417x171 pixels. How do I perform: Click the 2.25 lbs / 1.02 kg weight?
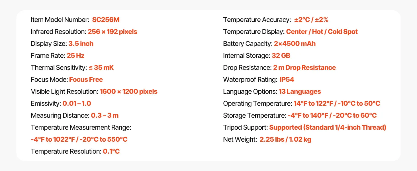click(x=285, y=140)
